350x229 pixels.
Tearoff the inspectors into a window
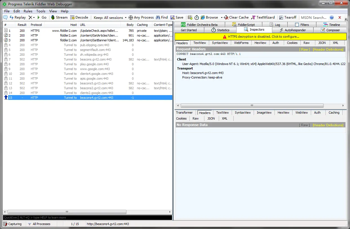click(x=288, y=17)
